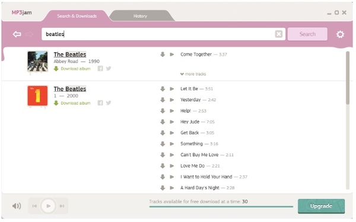Download the Abbey Road album
Screen dimensions: 356x222
pyautogui.click(x=72, y=69)
